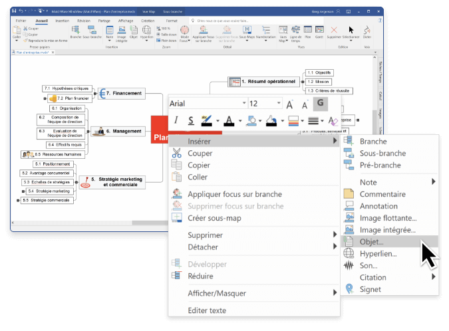Apply text highlight color in mini toolbar
The width and height of the screenshot is (449, 331).
click(206, 120)
